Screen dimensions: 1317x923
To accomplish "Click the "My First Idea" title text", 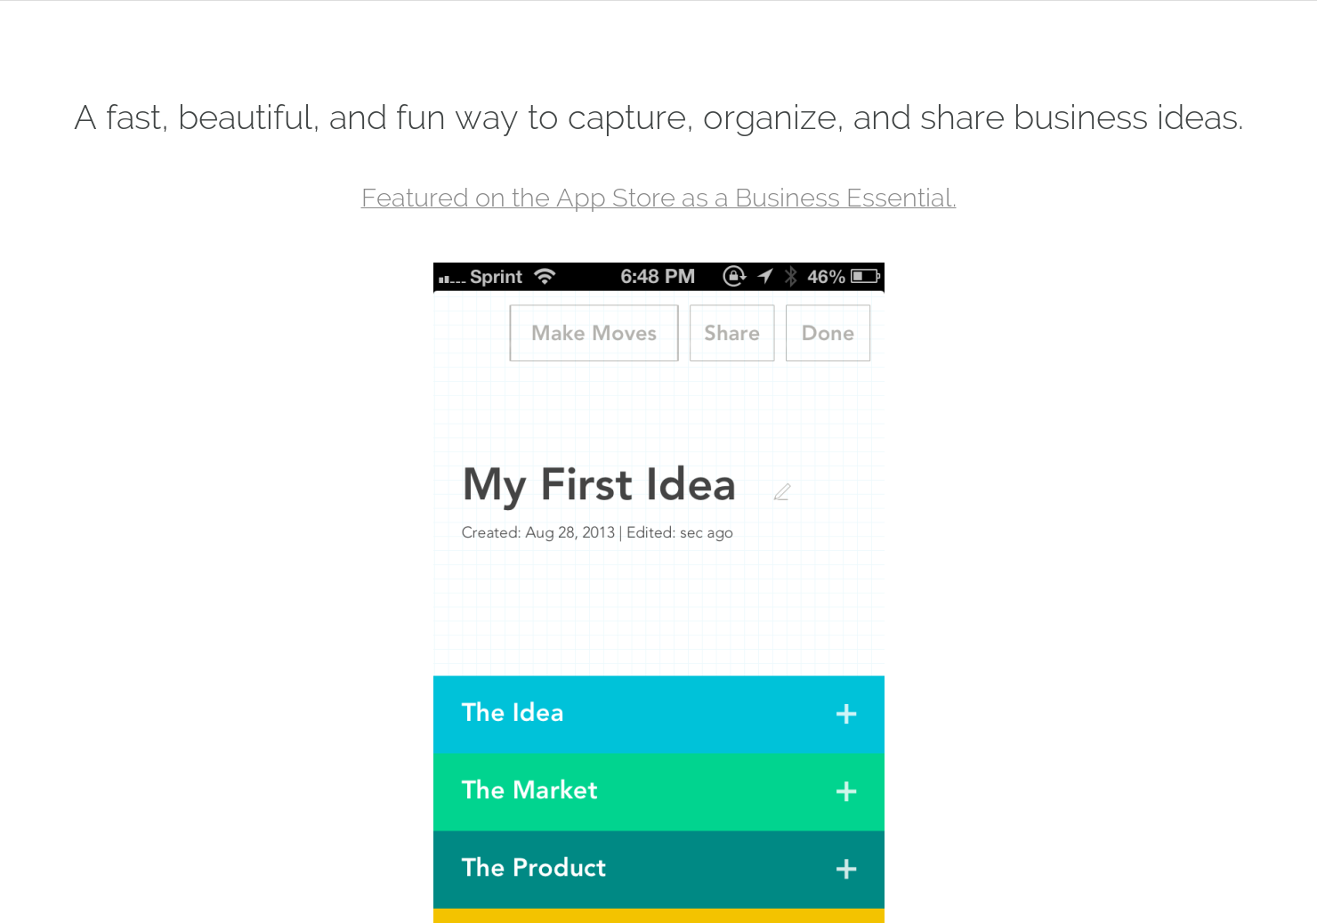I will coord(599,485).
